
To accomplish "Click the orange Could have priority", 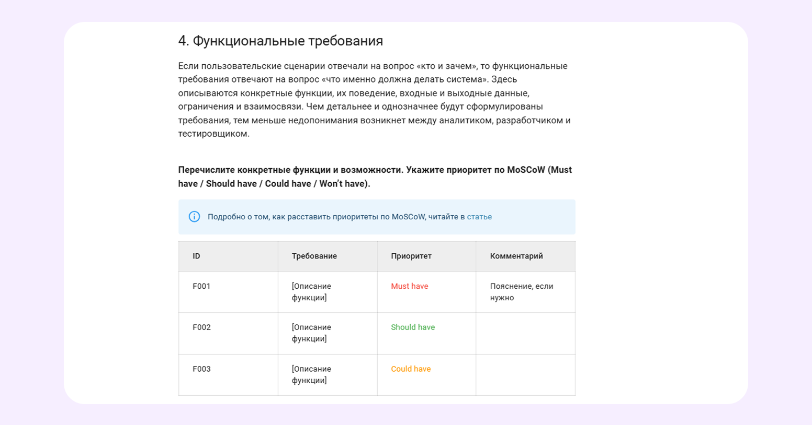I will click(411, 369).
